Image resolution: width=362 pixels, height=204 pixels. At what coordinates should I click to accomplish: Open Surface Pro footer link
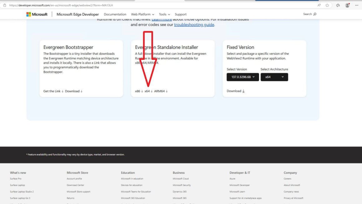click(16, 179)
